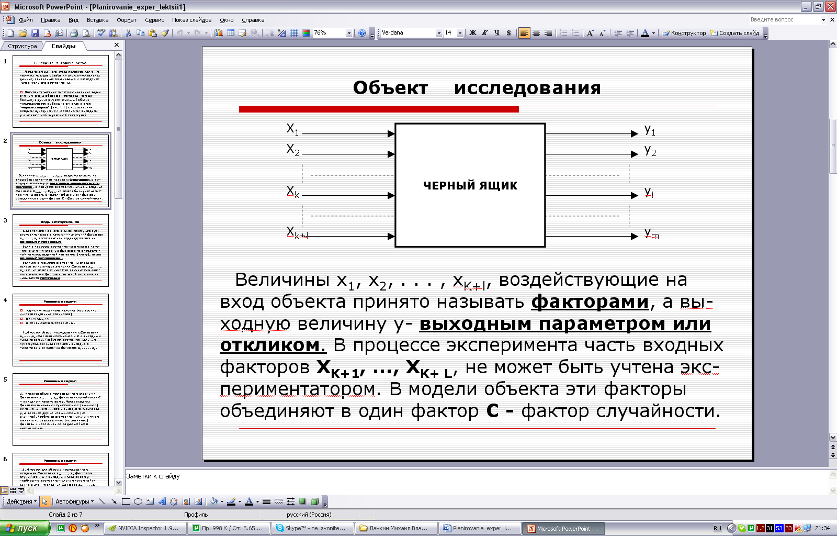
Task: Open the Файл menu
Action: click(26, 20)
